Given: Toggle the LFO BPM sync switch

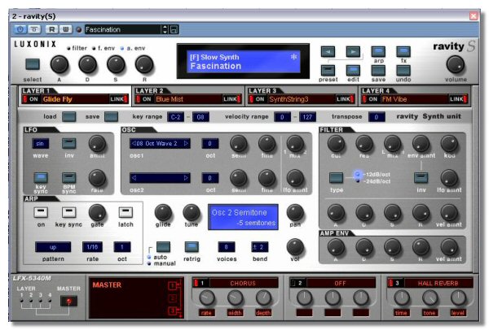Looking at the screenshot, I should click(x=69, y=178).
